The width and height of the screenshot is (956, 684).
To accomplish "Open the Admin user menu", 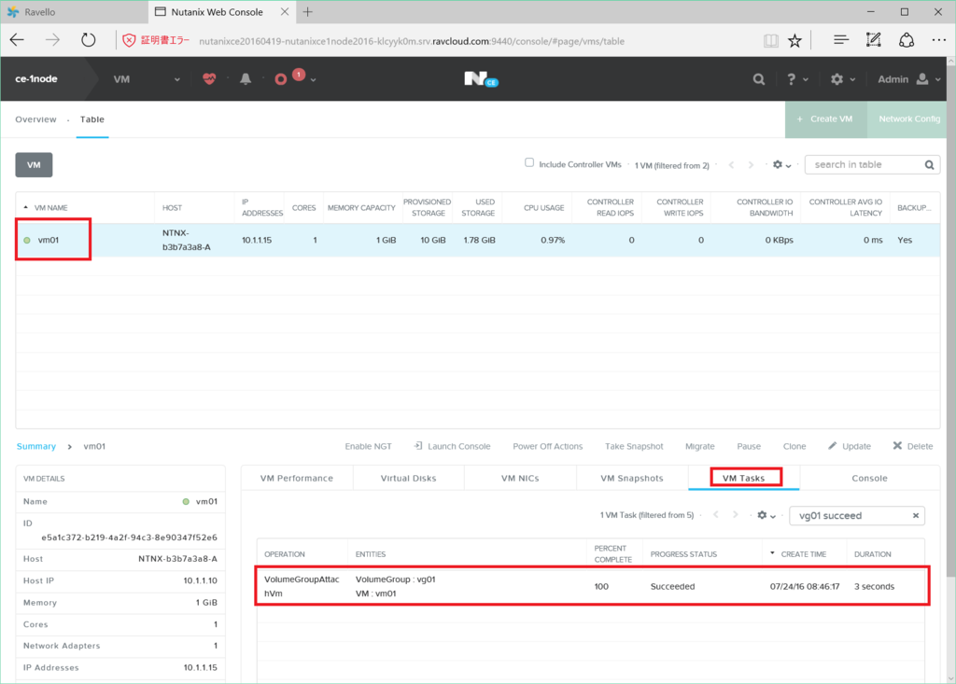I will tap(909, 79).
